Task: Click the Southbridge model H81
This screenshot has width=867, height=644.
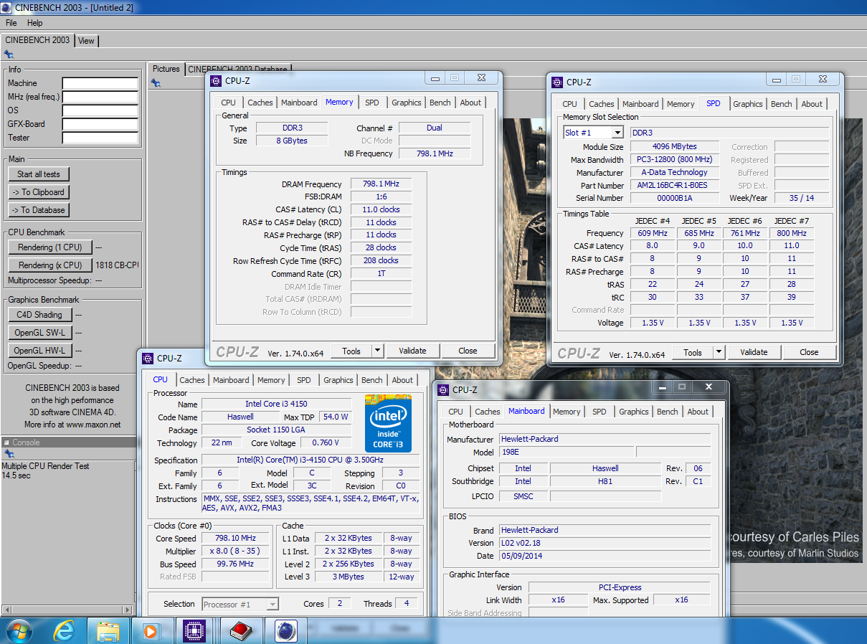Action: pos(605,481)
